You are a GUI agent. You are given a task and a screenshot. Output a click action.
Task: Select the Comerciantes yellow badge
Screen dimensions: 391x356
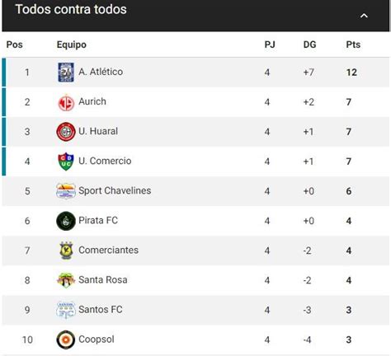[x=66, y=251]
